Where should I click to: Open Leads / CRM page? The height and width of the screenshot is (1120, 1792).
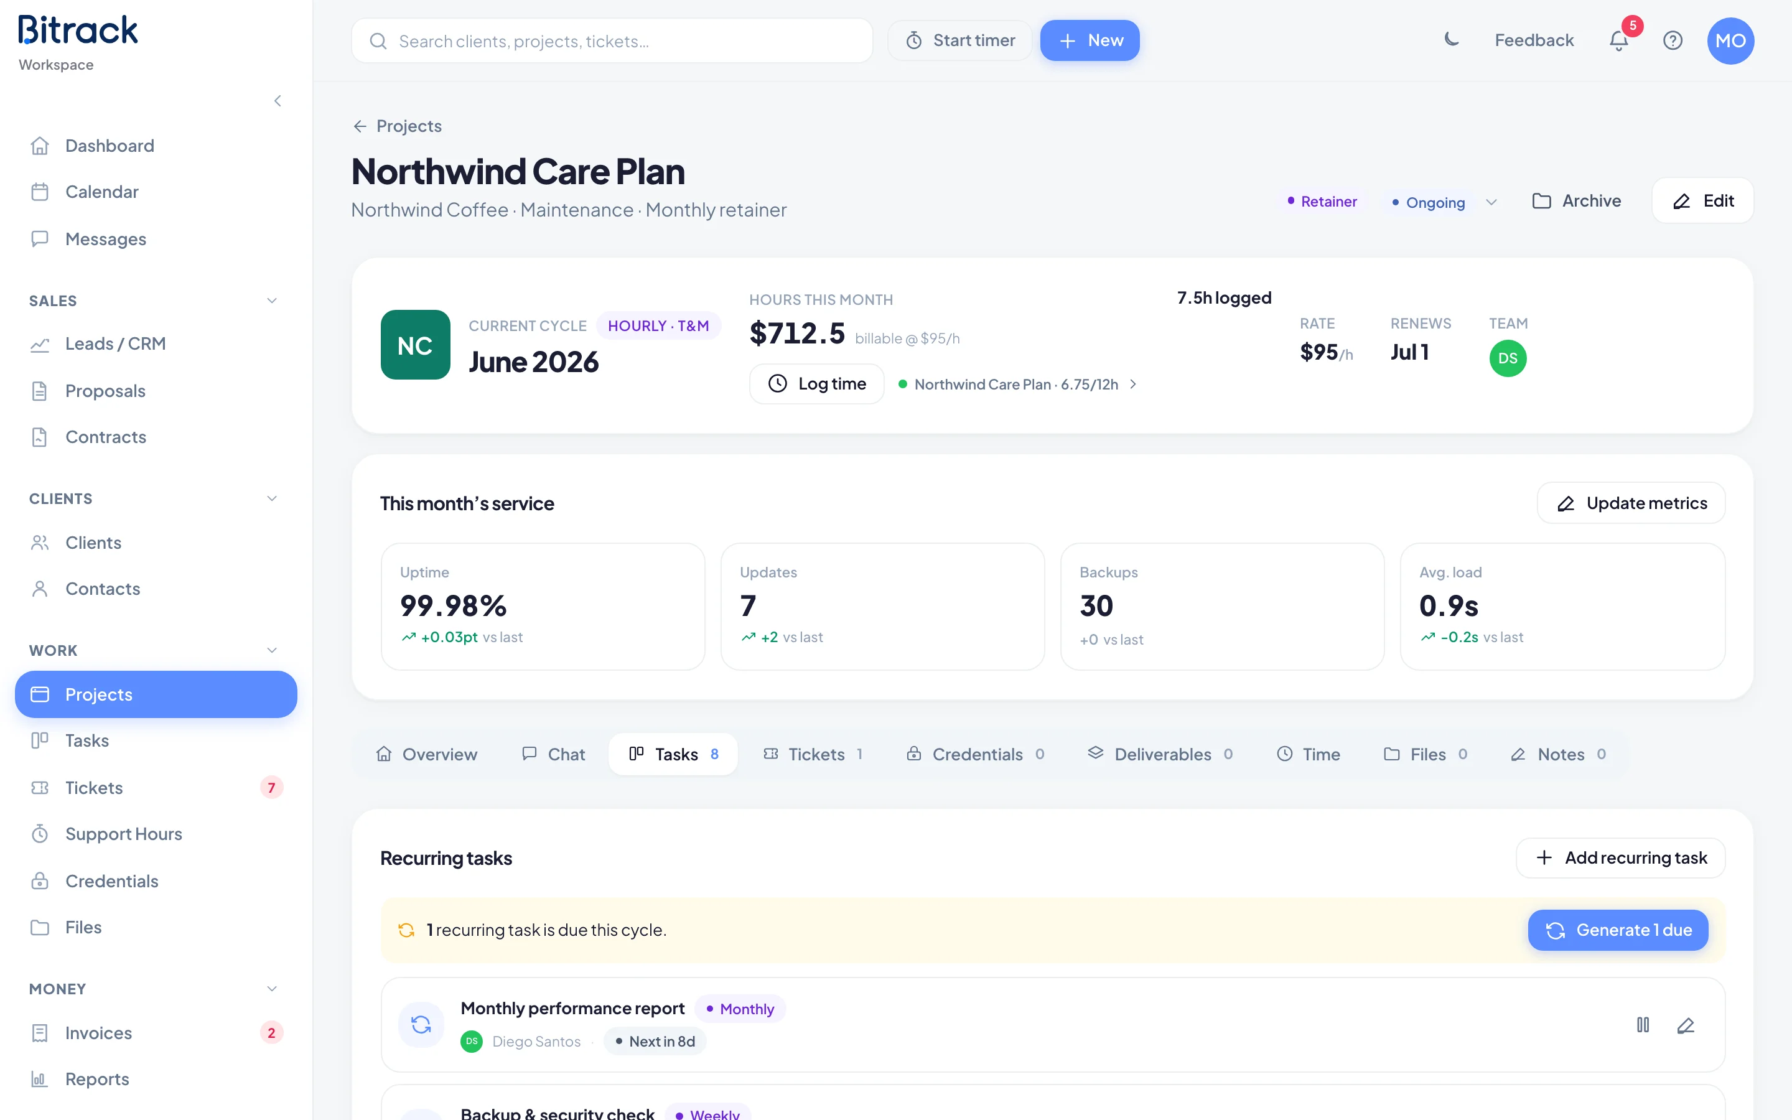click(156, 343)
